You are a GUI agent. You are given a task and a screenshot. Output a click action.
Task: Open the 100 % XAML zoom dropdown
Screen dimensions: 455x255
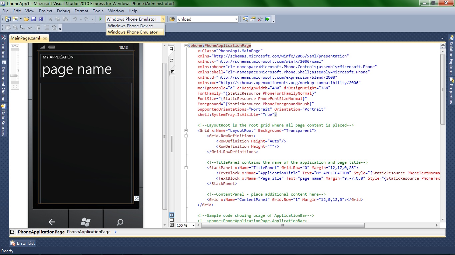(194, 225)
